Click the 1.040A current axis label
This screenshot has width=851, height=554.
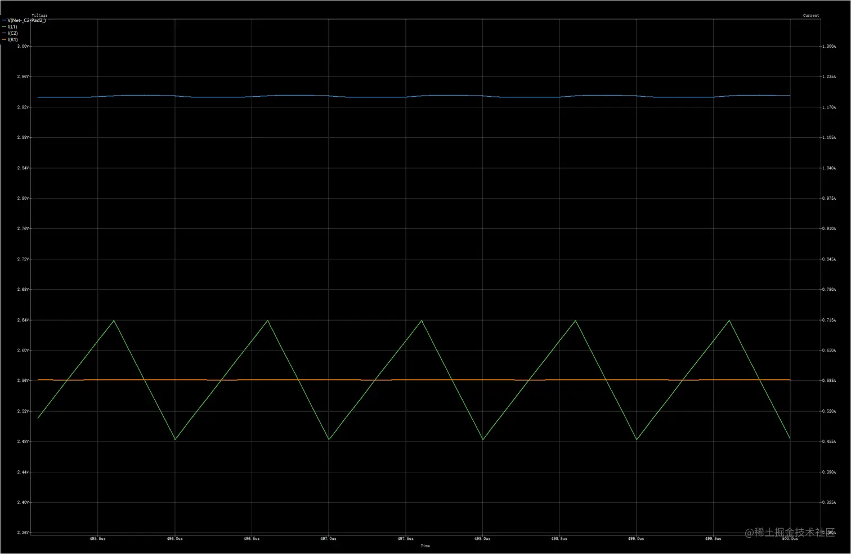coord(829,168)
